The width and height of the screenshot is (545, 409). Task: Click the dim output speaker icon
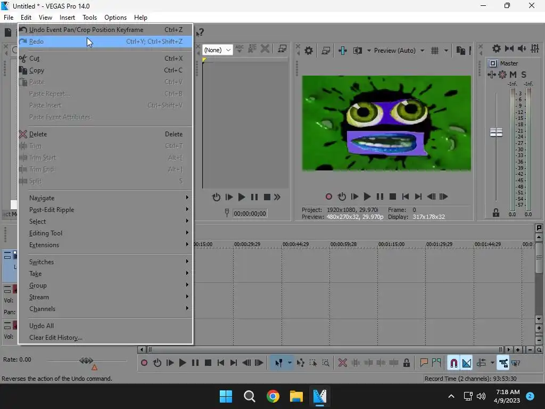pos(522,48)
